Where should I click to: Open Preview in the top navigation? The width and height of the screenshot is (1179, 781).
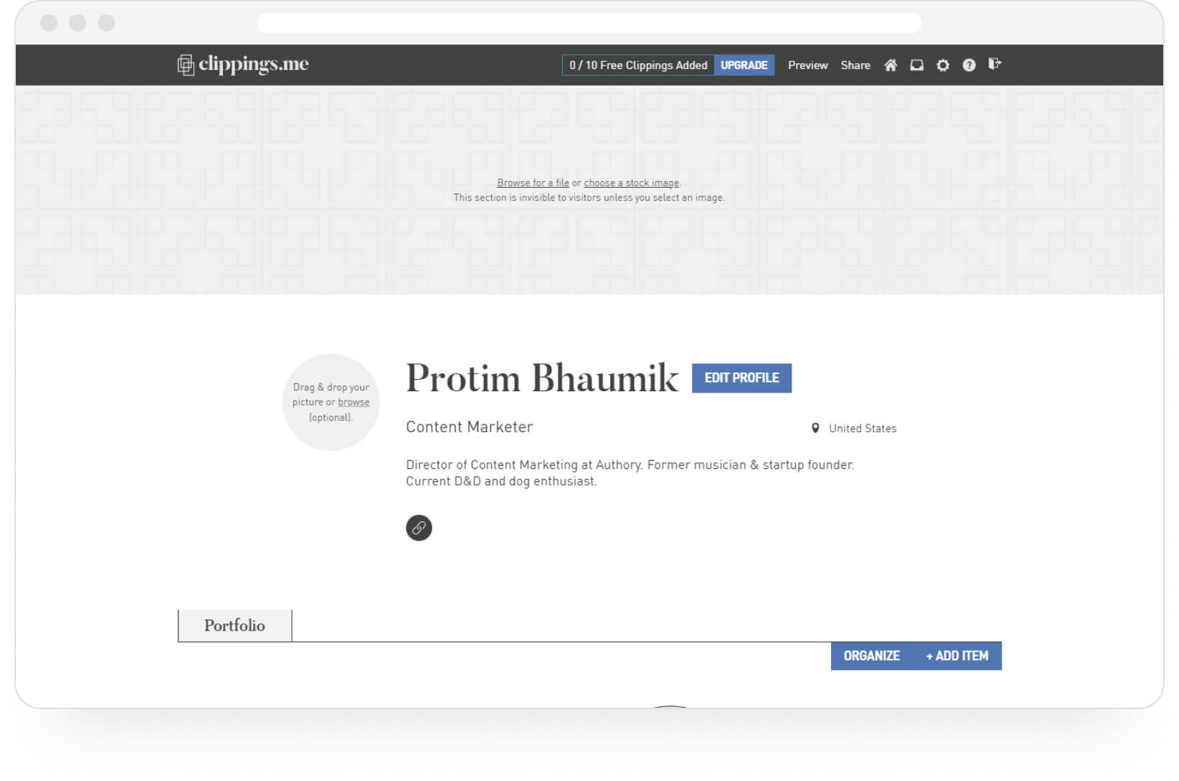tap(808, 65)
